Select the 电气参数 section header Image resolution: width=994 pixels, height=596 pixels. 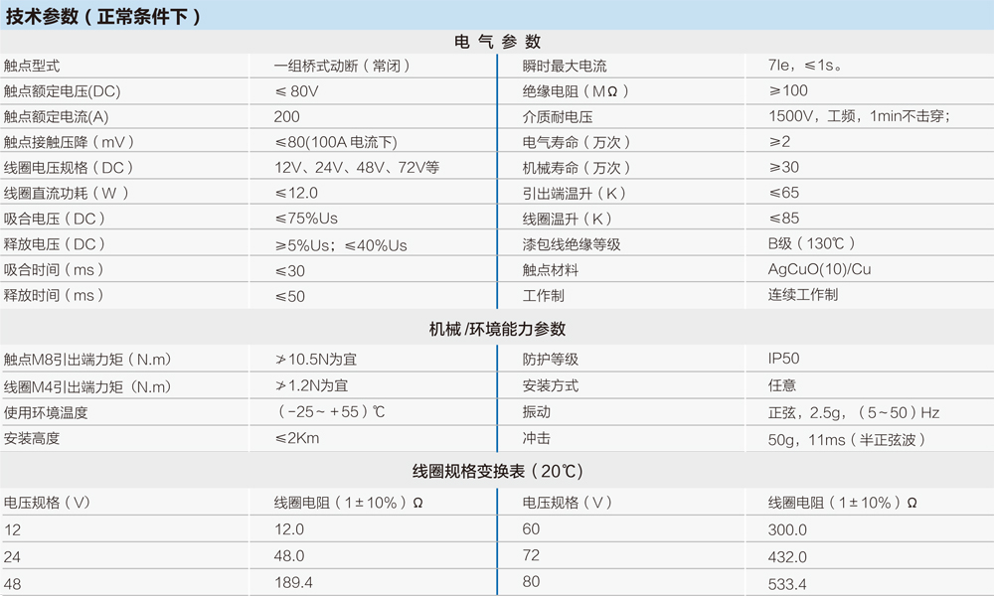(x=497, y=42)
